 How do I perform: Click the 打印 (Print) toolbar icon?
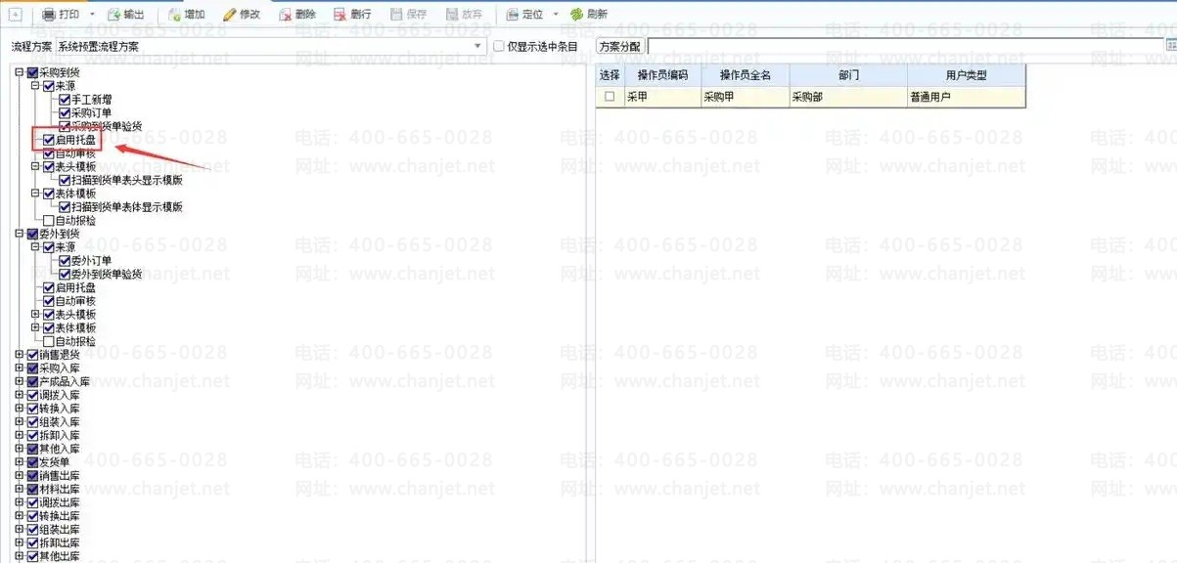[50, 15]
